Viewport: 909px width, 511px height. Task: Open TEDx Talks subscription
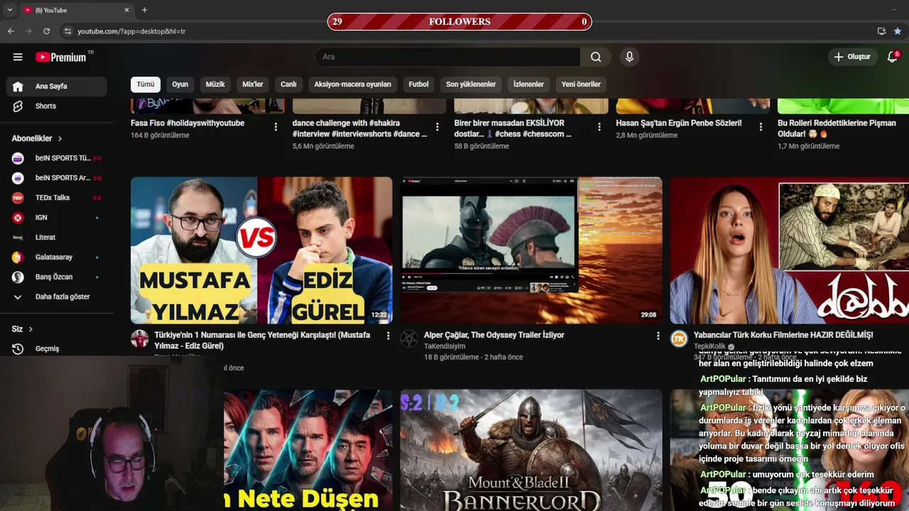[57, 197]
